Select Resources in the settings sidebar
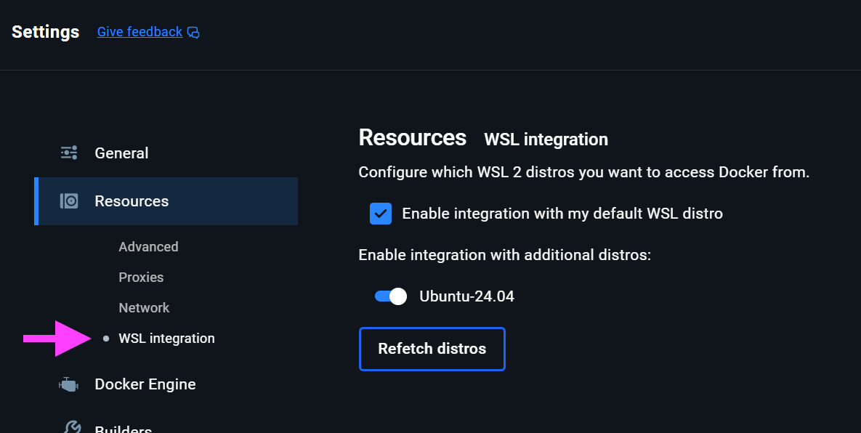This screenshot has height=433, width=861. (x=166, y=201)
